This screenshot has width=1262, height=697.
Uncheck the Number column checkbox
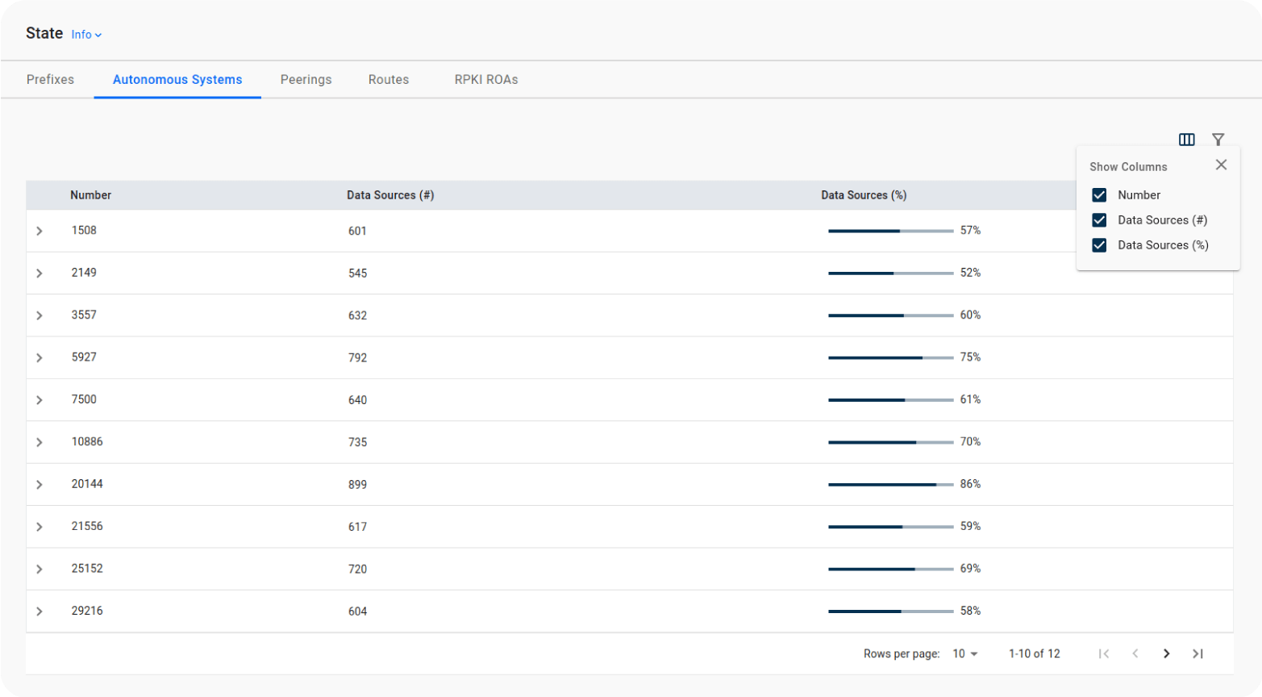pos(1099,195)
